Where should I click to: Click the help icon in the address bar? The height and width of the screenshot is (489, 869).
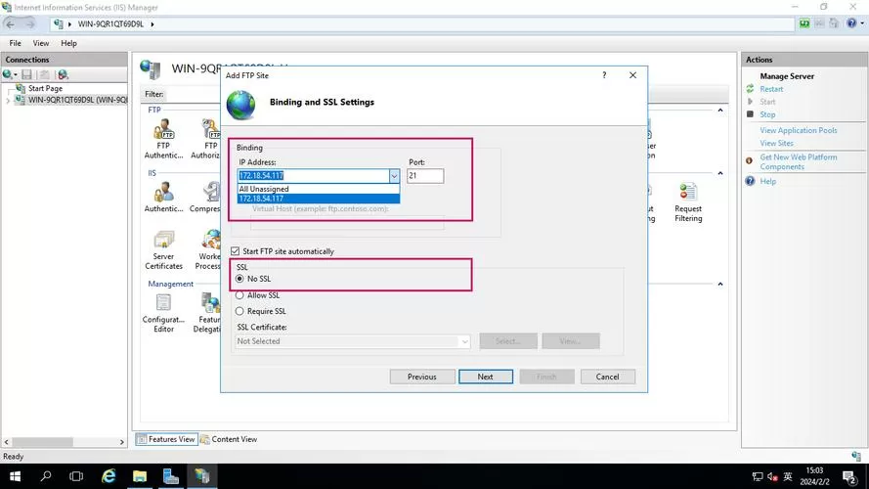tap(851, 23)
